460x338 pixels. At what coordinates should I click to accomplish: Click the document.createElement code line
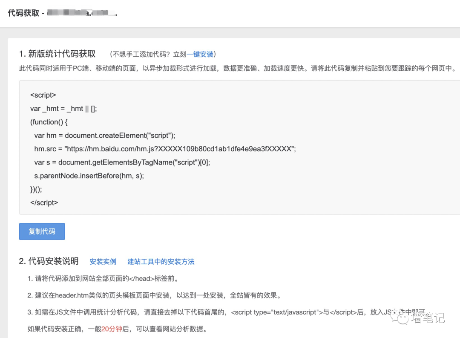(104, 136)
